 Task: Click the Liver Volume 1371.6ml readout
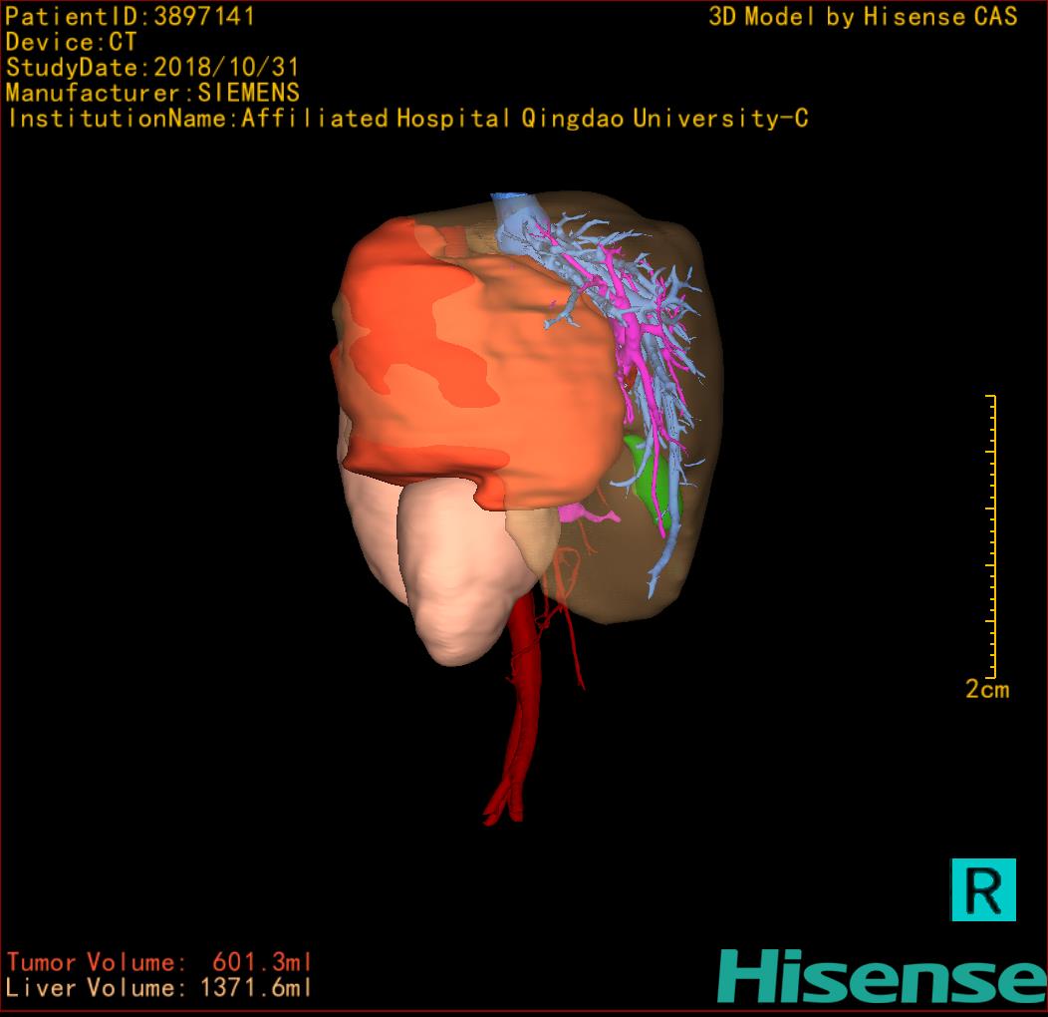pyautogui.click(x=159, y=988)
